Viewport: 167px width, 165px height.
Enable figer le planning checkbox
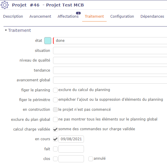[55, 90]
